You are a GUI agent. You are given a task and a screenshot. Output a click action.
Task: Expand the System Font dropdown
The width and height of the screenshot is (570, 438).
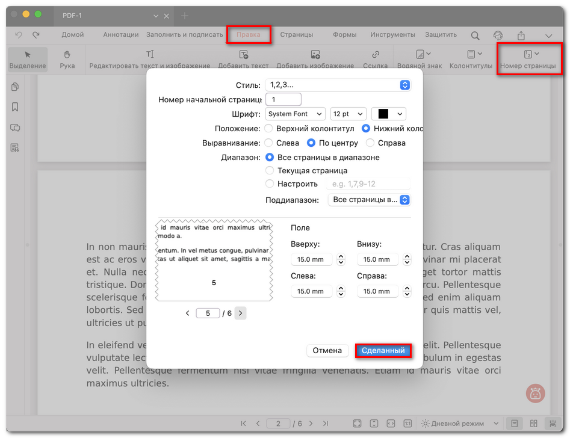(x=295, y=114)
